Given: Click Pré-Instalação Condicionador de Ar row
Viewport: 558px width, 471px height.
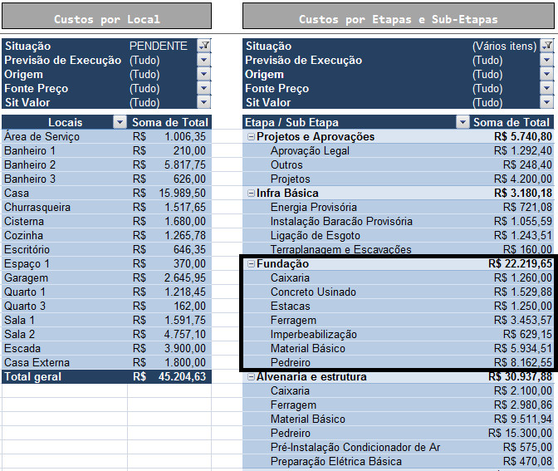Looking at the screenshot, I should click(x=399, y=447).
